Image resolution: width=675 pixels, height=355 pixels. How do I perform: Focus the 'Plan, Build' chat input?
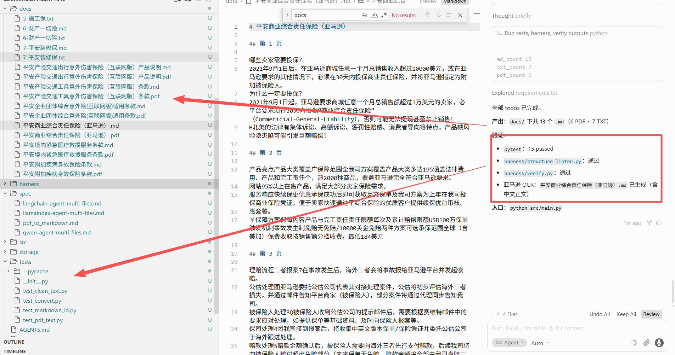click(577, 328)
